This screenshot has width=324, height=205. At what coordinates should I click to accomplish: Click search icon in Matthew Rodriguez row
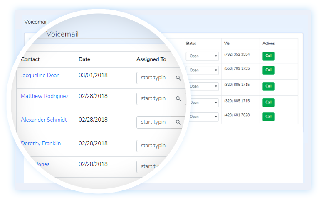tap(178, 99)
